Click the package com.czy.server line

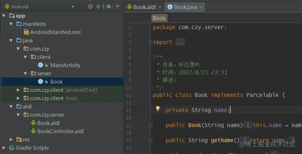[190, 27]
